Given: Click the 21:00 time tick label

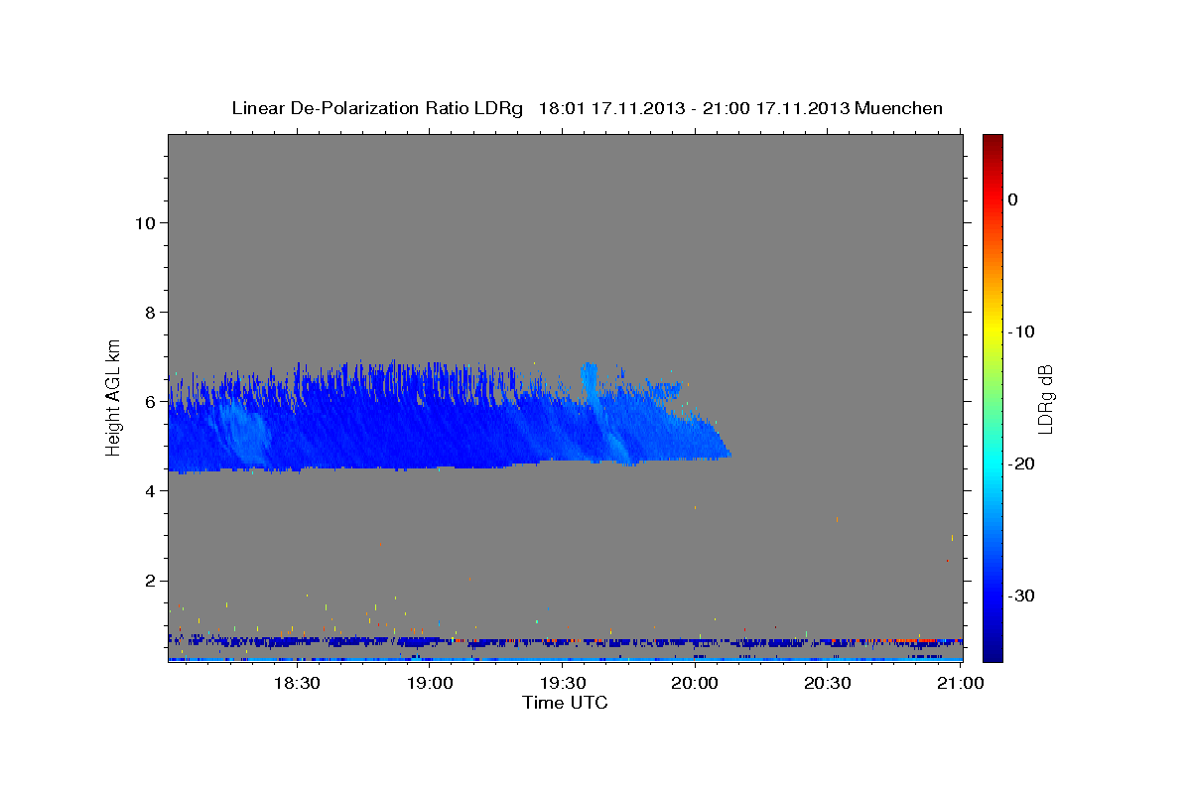Looking at the screenshot, I should tap(961, 683).
